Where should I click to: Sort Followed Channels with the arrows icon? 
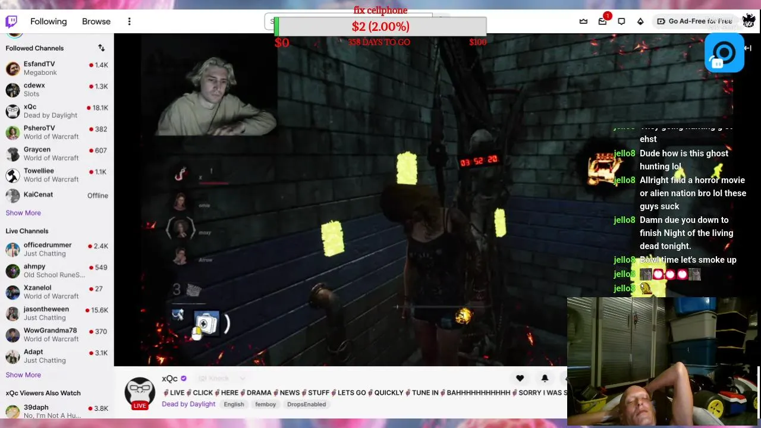(x=101, y=48)
